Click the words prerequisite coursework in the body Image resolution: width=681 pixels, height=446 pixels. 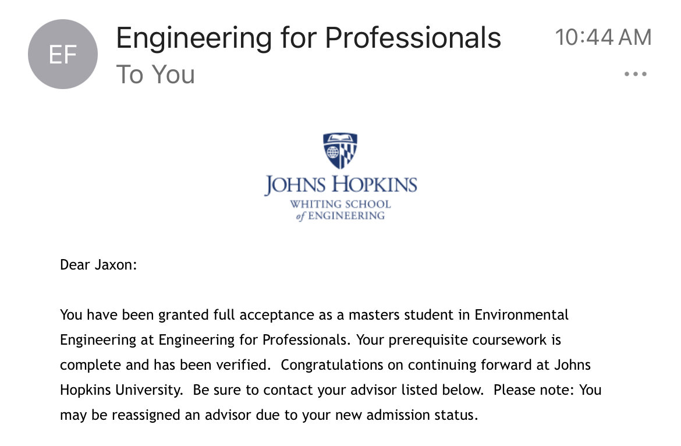point(467,340)
